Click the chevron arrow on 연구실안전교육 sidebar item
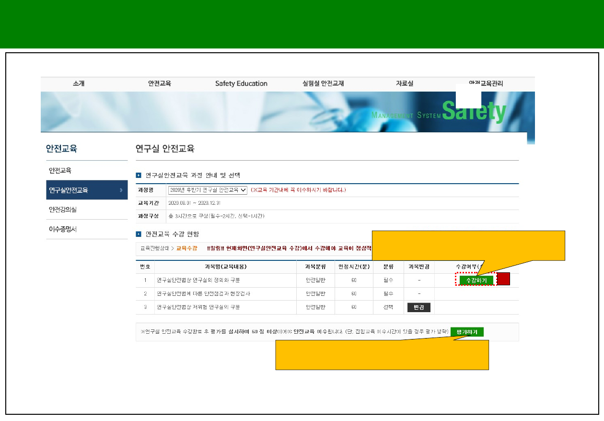The image size is (604, 421). pyautogui.click(x=121, y=190)
